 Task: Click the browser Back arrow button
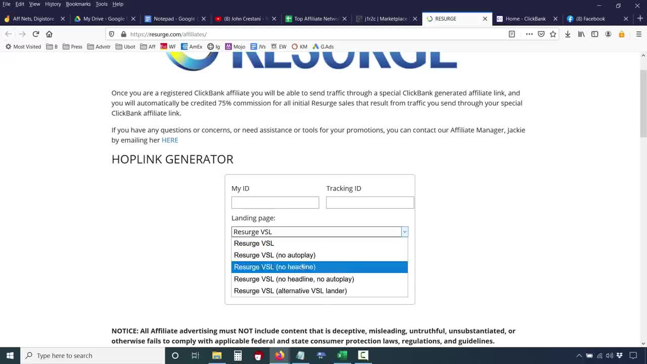click(9, 34)
